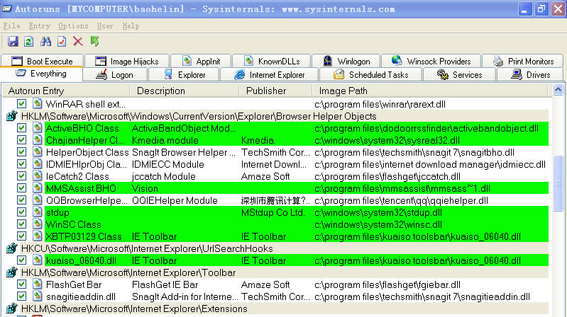This screenshot has width=567, height=317.
Task: Open the Entry menu
Action: 40,25
